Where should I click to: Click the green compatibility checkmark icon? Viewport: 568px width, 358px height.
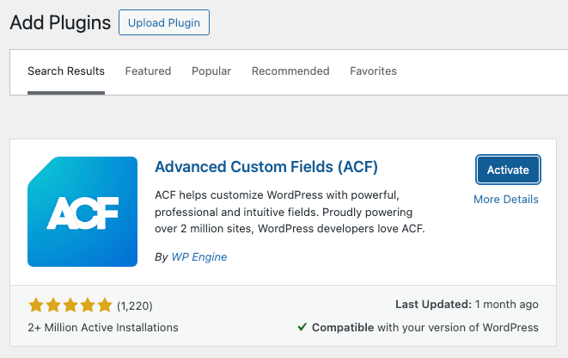pyautogui.click(x=302, y=327)
